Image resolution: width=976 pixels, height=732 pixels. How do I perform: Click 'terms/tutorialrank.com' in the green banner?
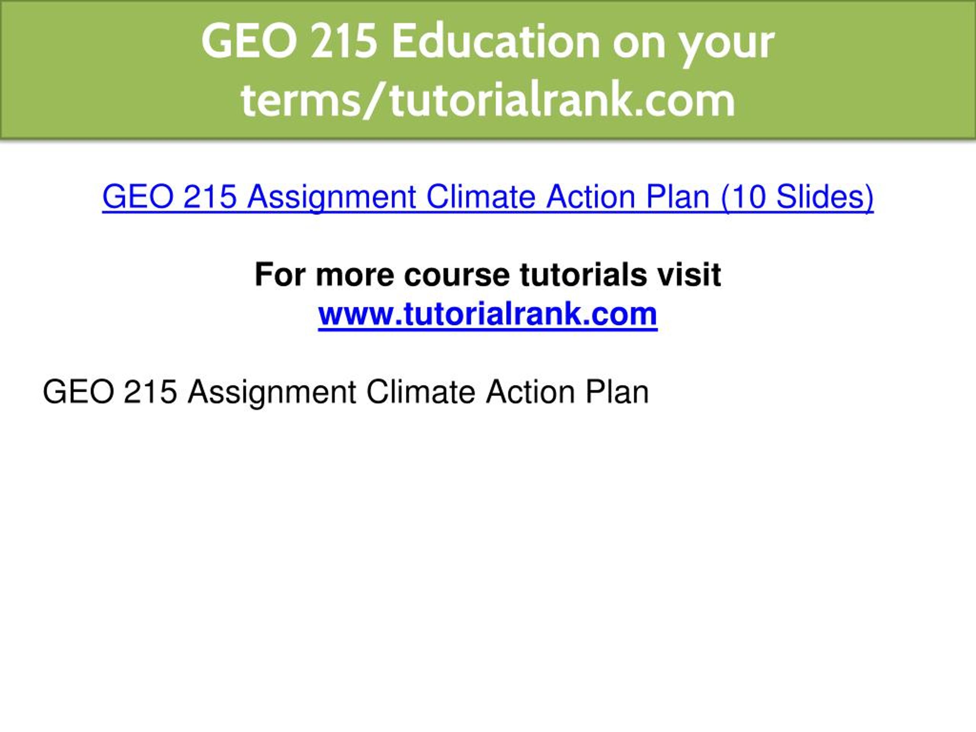pos(488,100)
